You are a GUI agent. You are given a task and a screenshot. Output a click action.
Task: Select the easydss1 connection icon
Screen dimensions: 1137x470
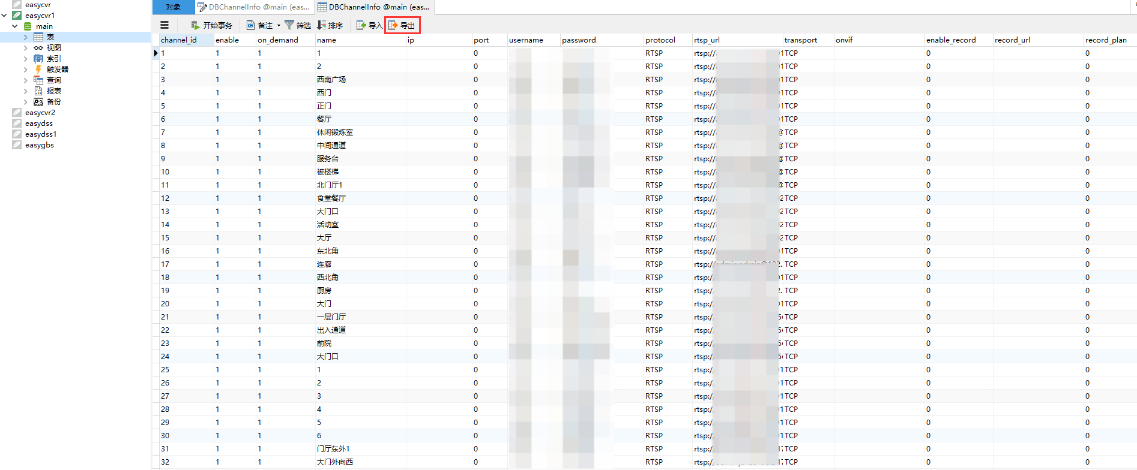coord(17,134)
